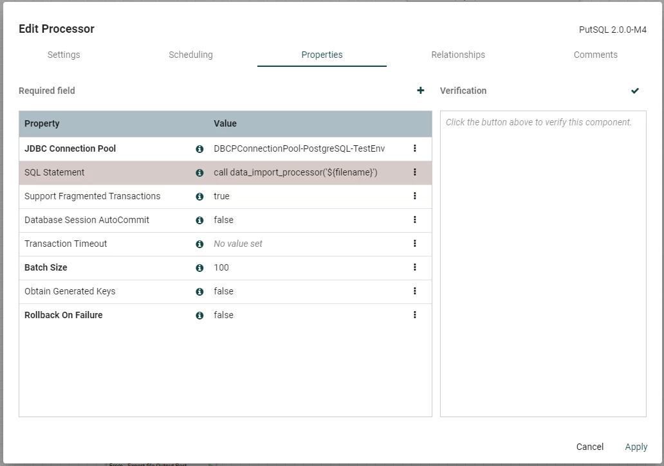
Task: Click info icon for Batch Size
Action: coord(199,267)
